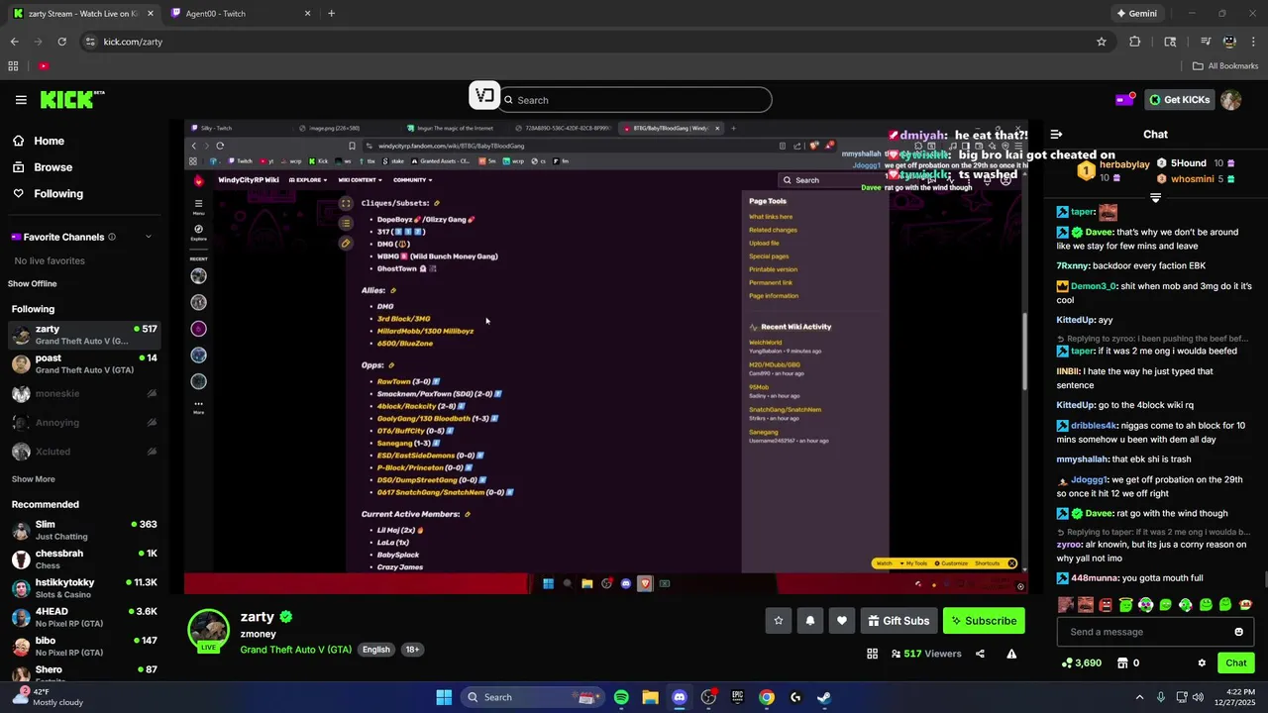This screenshot has width=1268, height=713.
Task: Click zarty streamer avatar below the video
Action: [x=209, y=630]
